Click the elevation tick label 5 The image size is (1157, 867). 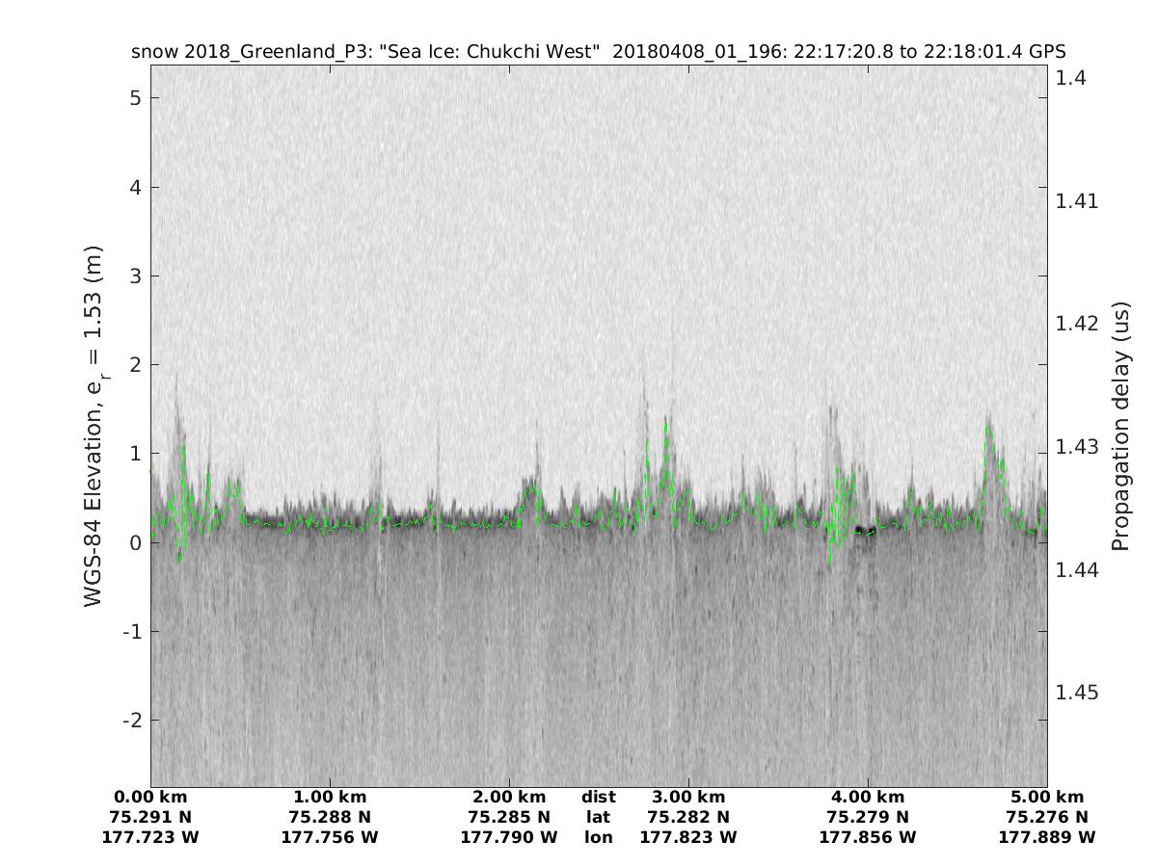coord(137,98)
